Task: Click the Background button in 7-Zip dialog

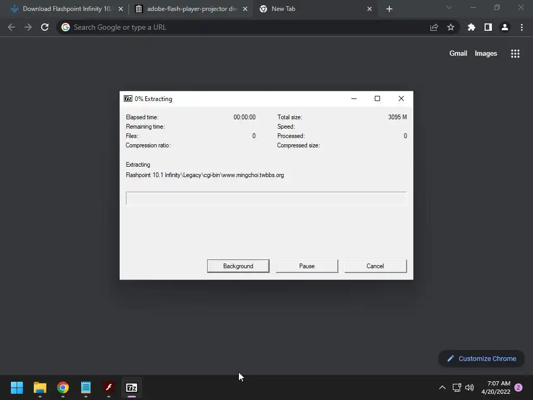Action: [238, 266]
